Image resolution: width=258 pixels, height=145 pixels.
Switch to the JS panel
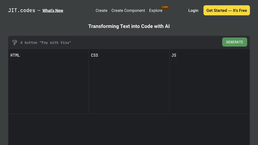(x=174, y=55)
